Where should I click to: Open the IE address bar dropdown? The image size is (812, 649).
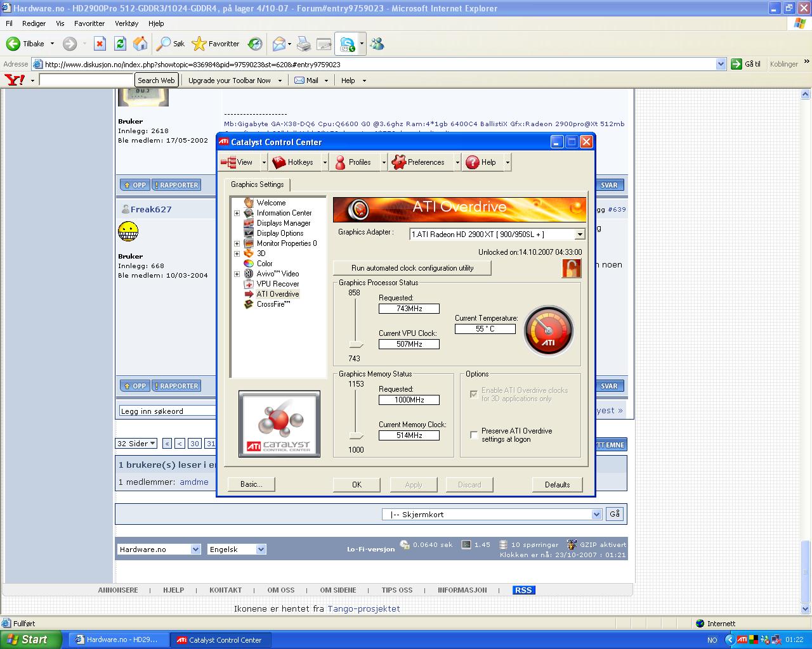click(721, 64)
